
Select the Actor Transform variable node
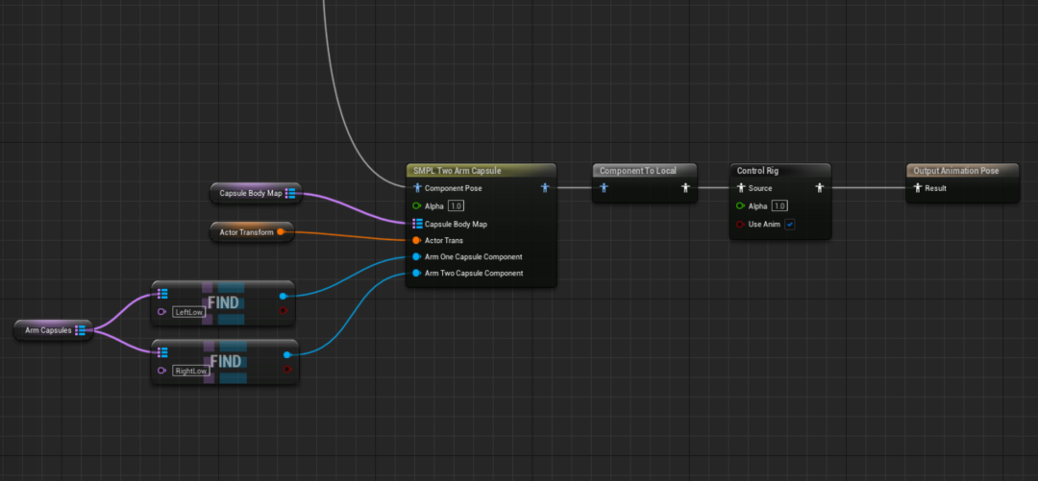pos(252,231)
